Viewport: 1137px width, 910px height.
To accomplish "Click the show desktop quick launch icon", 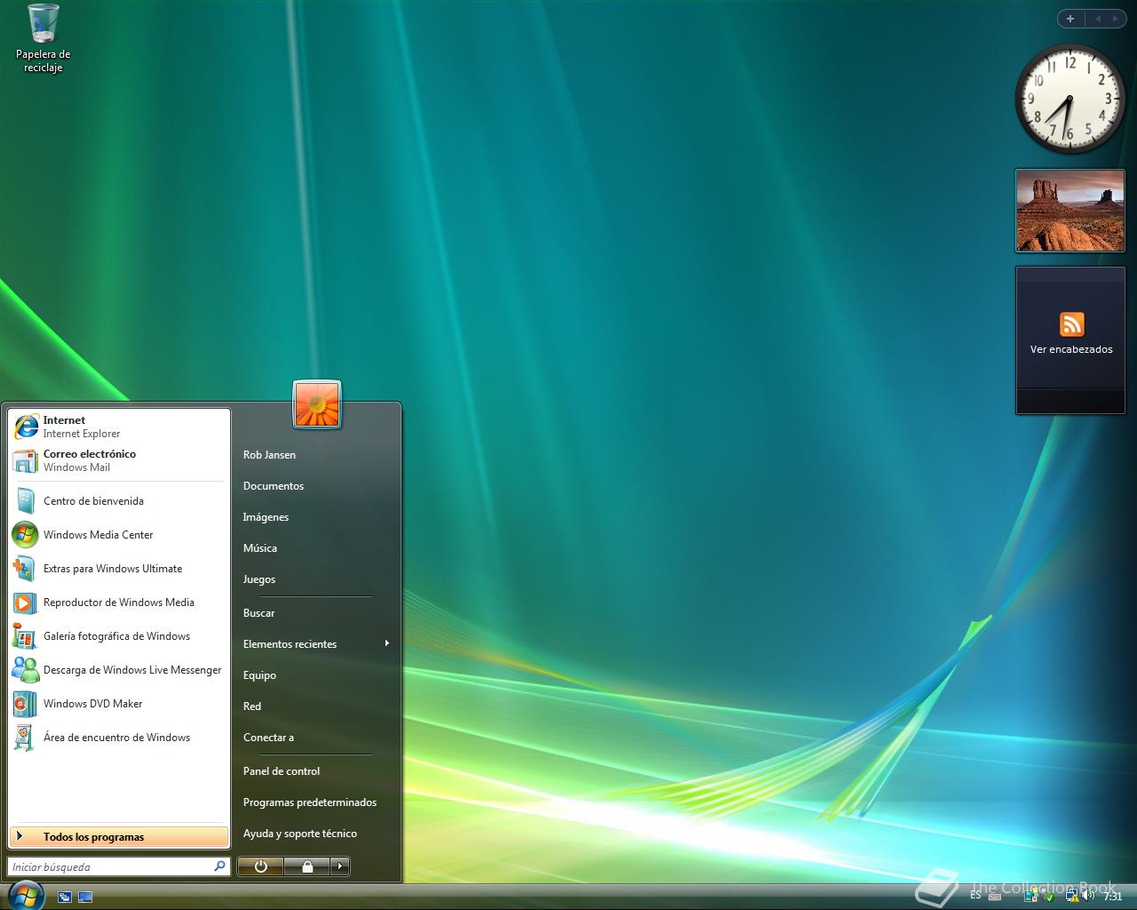I will (x=85, y=898).
